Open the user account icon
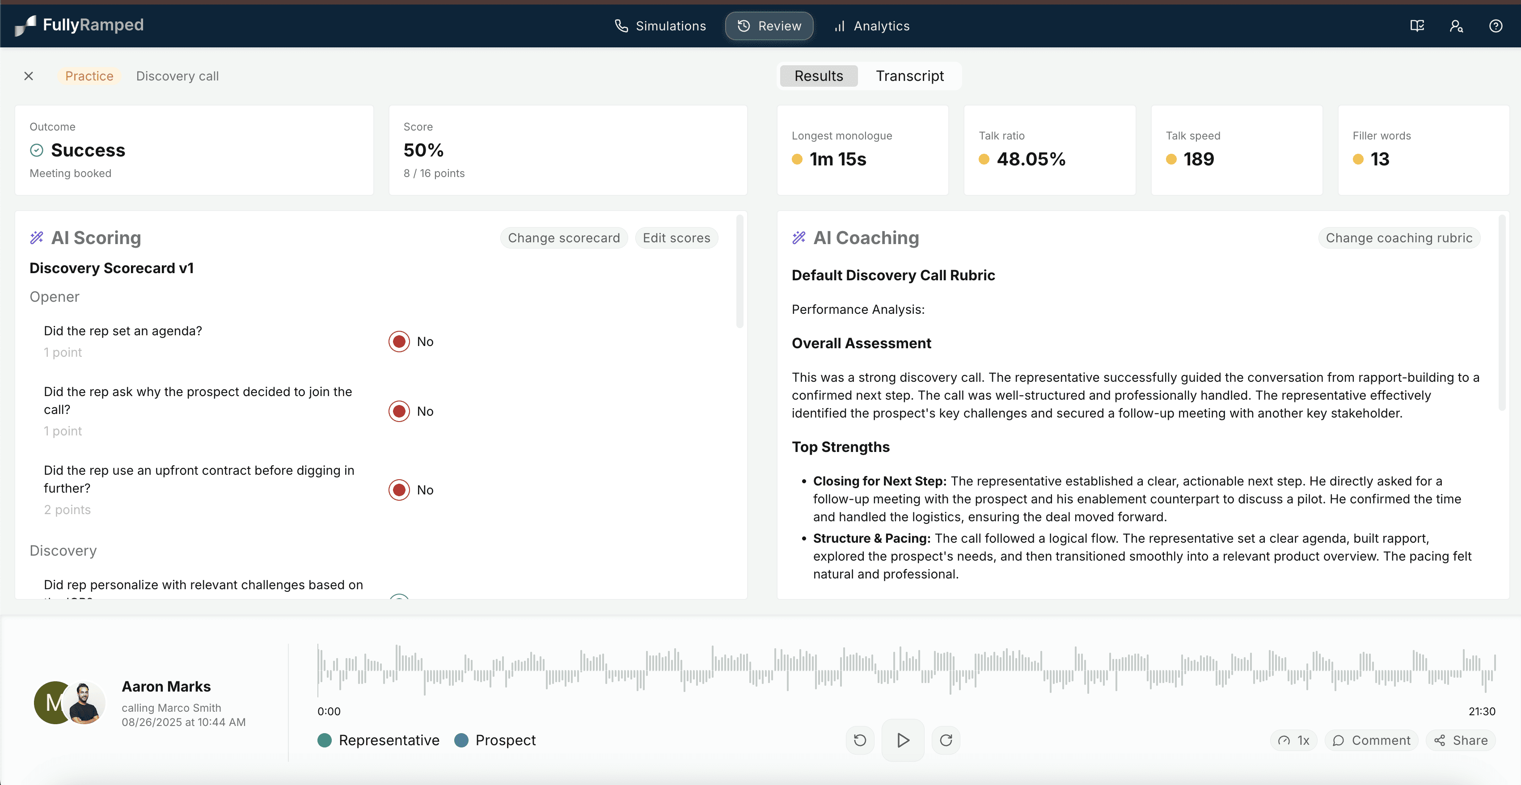The height and width of the screenshot is (785, 1521). coord(1456,26)
